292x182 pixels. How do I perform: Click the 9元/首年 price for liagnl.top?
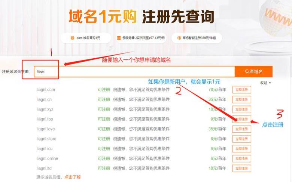coord(218,119)
